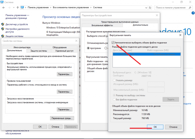
Task: Click Система breadcrumb segment
Action: (97, 8)
